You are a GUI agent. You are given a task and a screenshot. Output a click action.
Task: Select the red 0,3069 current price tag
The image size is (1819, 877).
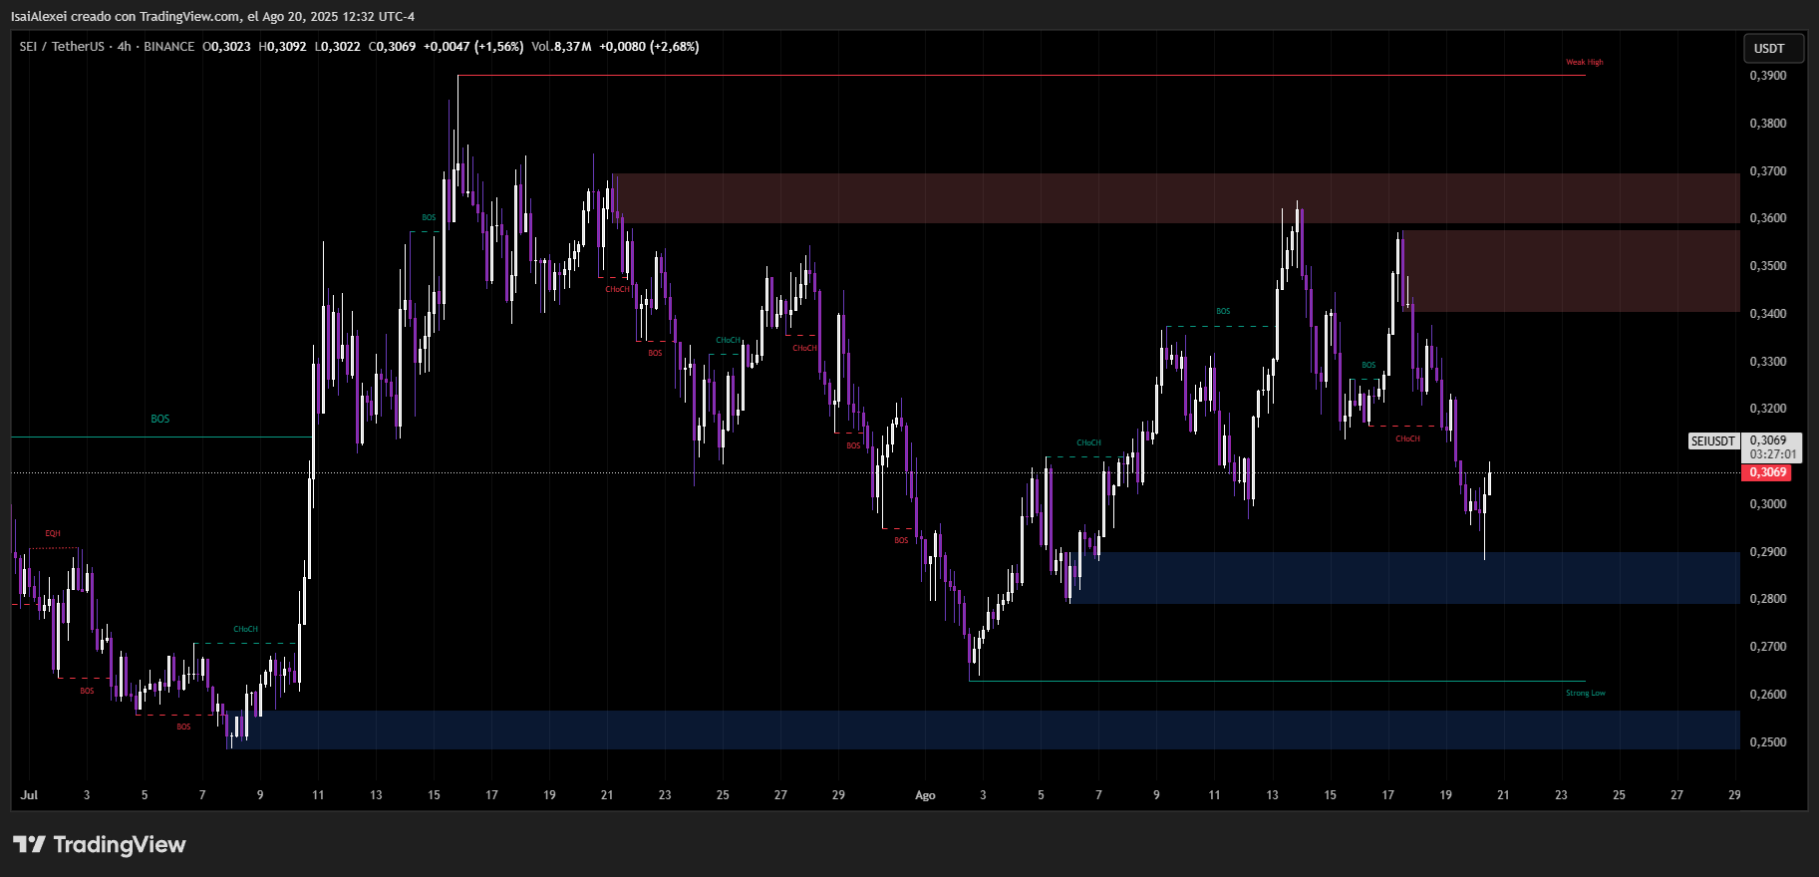coord(1766,472)
